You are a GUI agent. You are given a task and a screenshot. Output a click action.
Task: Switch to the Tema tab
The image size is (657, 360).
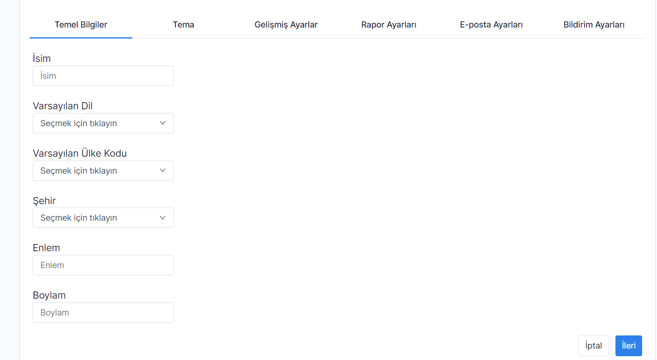point(183,25)
